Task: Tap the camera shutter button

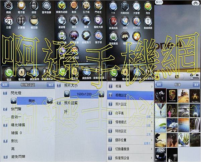Action: 177,76
